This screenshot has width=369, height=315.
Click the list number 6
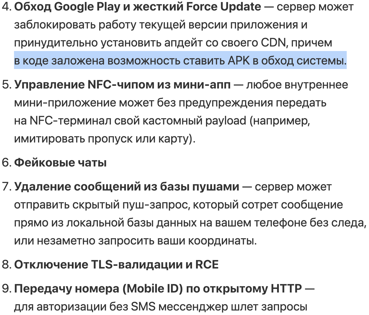7,163
